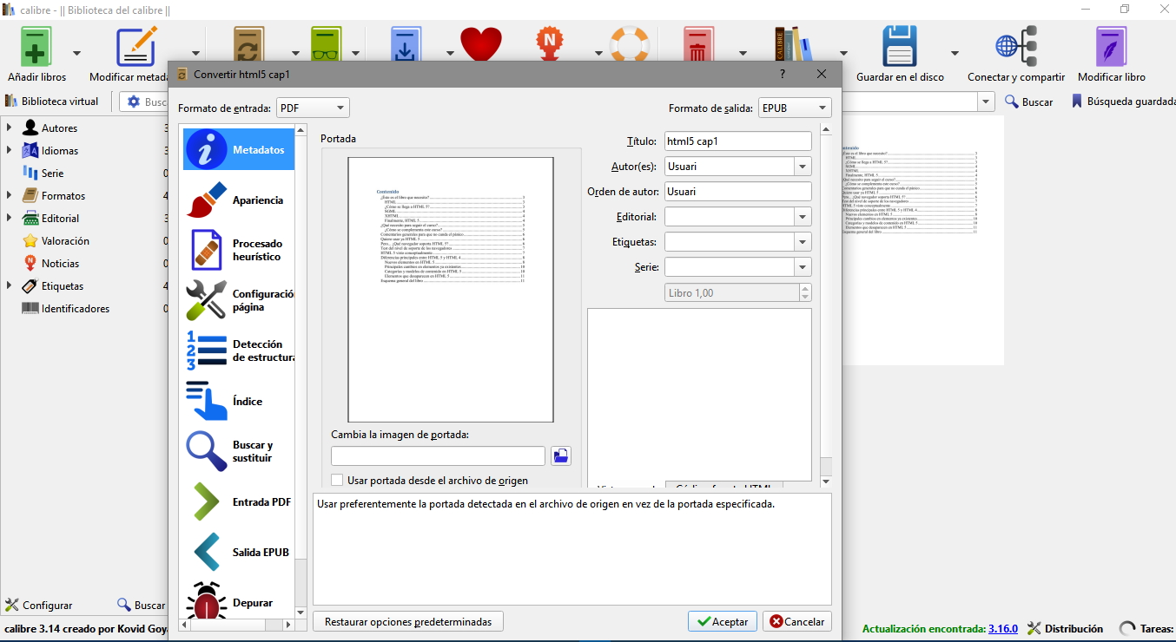This screenshot has height=642, width=1176.
Task: Click the Eliminar libros trash icon
Action: pyautogui.click(x=697, y=45)
